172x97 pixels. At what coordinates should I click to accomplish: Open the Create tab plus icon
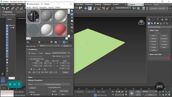coord(149,20)
